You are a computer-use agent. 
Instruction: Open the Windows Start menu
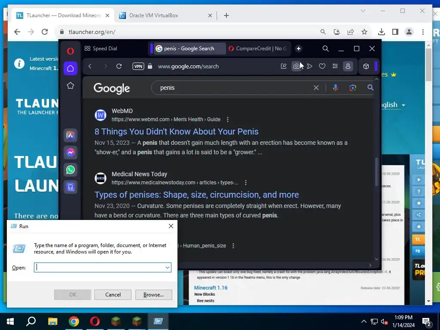(x=10, y=321)
